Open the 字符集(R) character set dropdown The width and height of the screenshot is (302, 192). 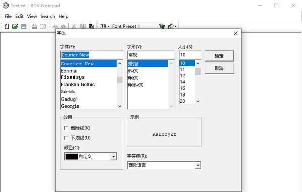pos(198,165)
